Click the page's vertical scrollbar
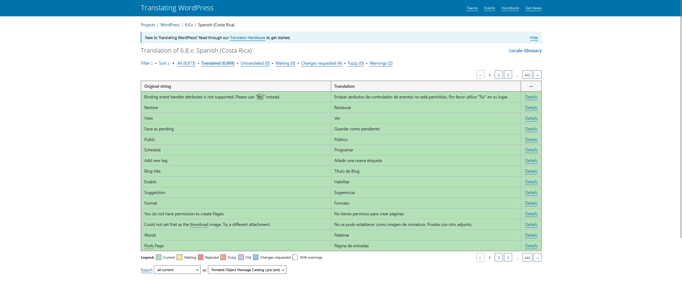The image size is (682, 281). (x=681, y=119)
